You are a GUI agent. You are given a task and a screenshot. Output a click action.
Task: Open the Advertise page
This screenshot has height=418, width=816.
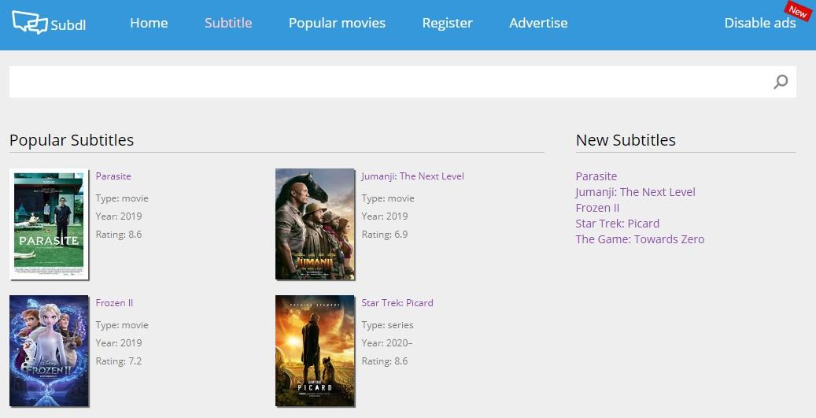click(538, 23)
